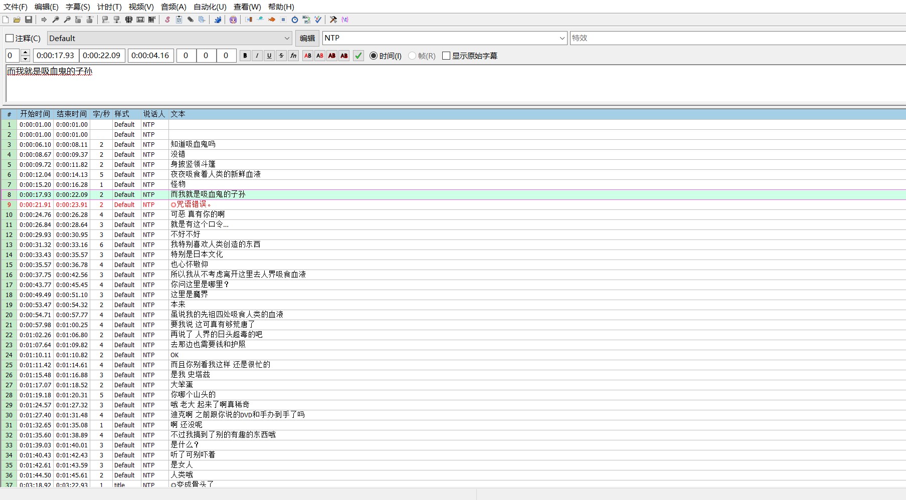Toggle bold B formatting button
Screen dimensions: 906x500
(x=245, y=56)
